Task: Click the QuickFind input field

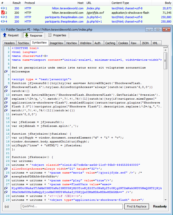Action: 72,206
